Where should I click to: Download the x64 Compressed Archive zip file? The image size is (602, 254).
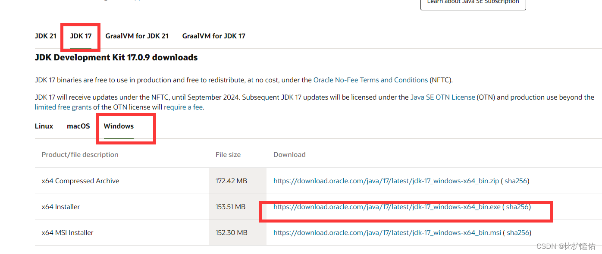(x=386, y=181)
